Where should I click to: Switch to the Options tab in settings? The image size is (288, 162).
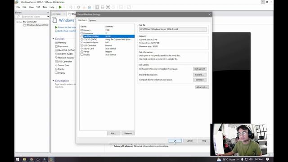click(x=92, y=20)
